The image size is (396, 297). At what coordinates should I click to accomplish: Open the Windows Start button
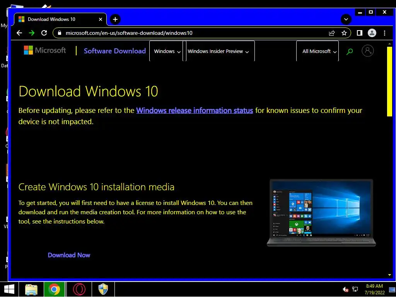(9, 289)
